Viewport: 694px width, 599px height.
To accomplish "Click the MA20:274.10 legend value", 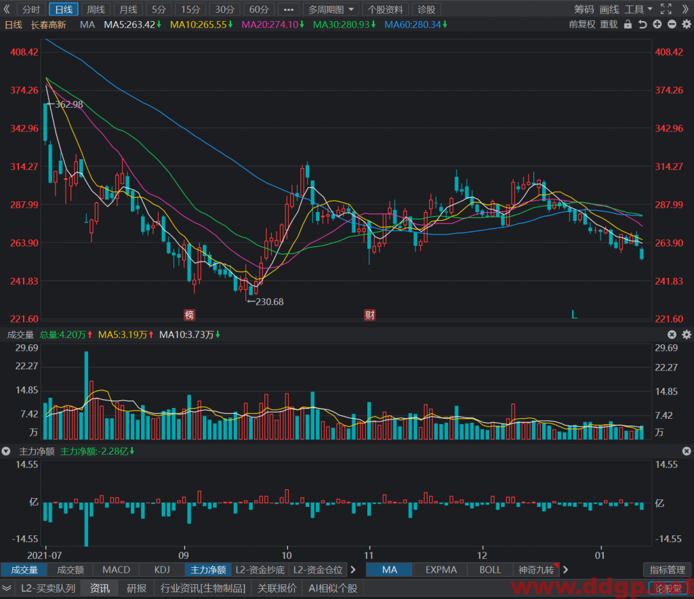I will pyautogui.click(x=272, y=24).
